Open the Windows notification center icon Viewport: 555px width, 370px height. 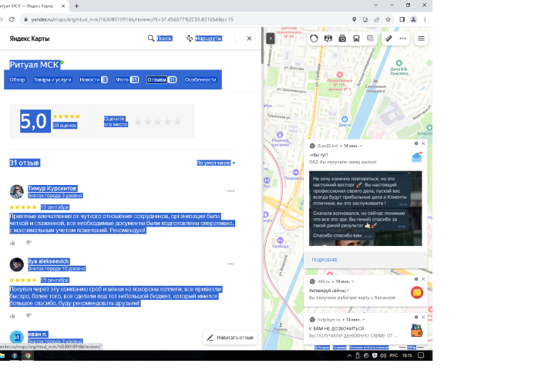(x=421, y=355)
